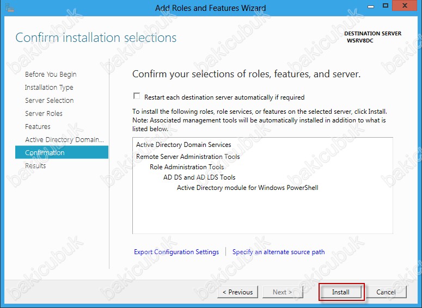Click the wizard icon in the title bar
This screenshot has width=422, height=308.
tap(9, 8)
